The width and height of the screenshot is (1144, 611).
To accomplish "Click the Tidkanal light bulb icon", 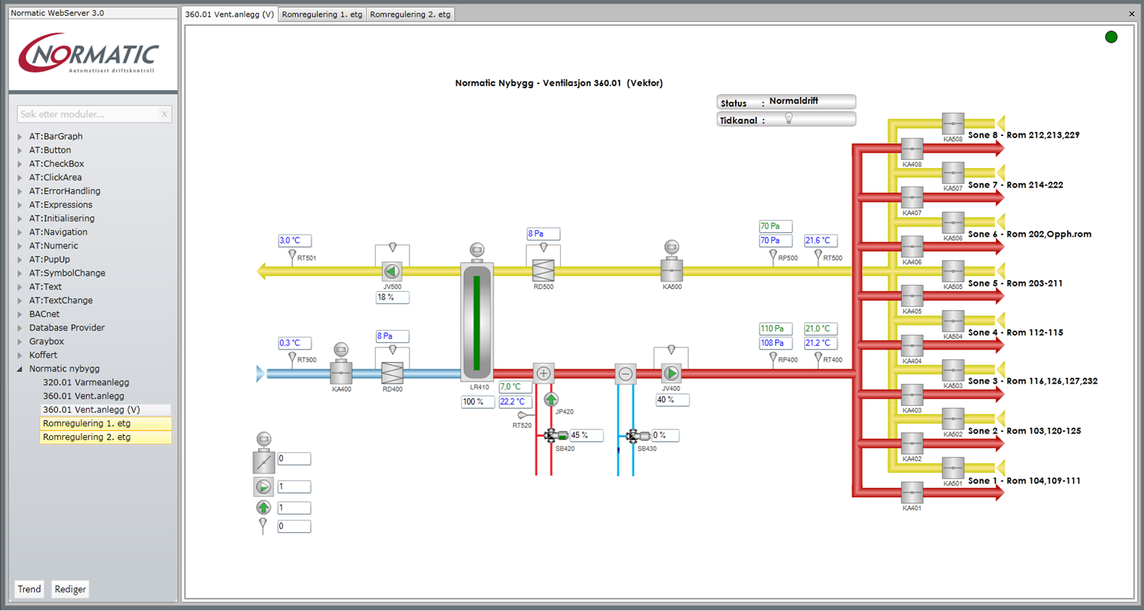I will coord(789,119).
